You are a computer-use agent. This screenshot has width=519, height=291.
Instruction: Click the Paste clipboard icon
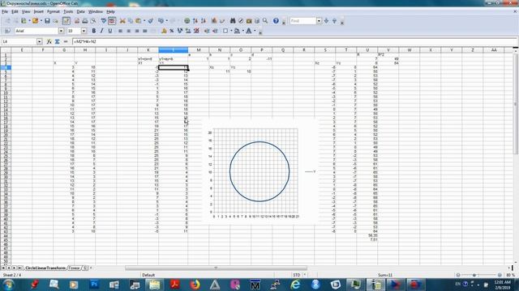click(x=139, y=21)
